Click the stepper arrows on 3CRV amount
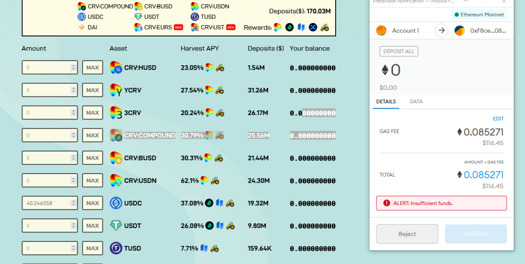This screenshot has height=264, width=525. 73,112
